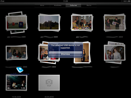Select the 19.08.2009 event label
This screenshot has width=131, height=98.
[x=16, y=97]
